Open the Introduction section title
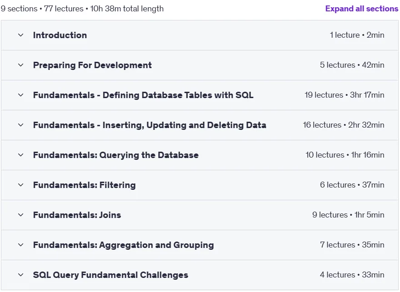Image resolution: width=400 pixels, height=292 pixels. pos(60,35)
